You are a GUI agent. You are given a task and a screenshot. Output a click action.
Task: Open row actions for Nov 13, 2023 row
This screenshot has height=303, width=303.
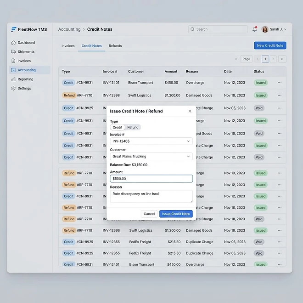[280, 173]
